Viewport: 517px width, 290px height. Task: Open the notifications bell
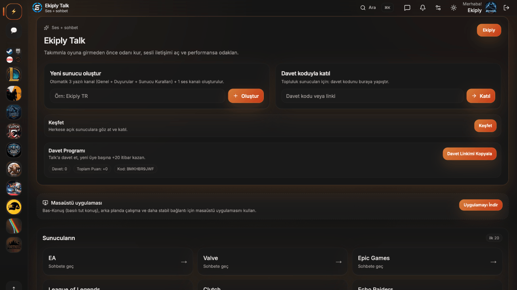[422, 8]
